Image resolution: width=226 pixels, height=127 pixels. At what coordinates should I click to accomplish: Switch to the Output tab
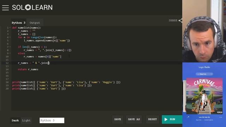click(x=35, y=23)
